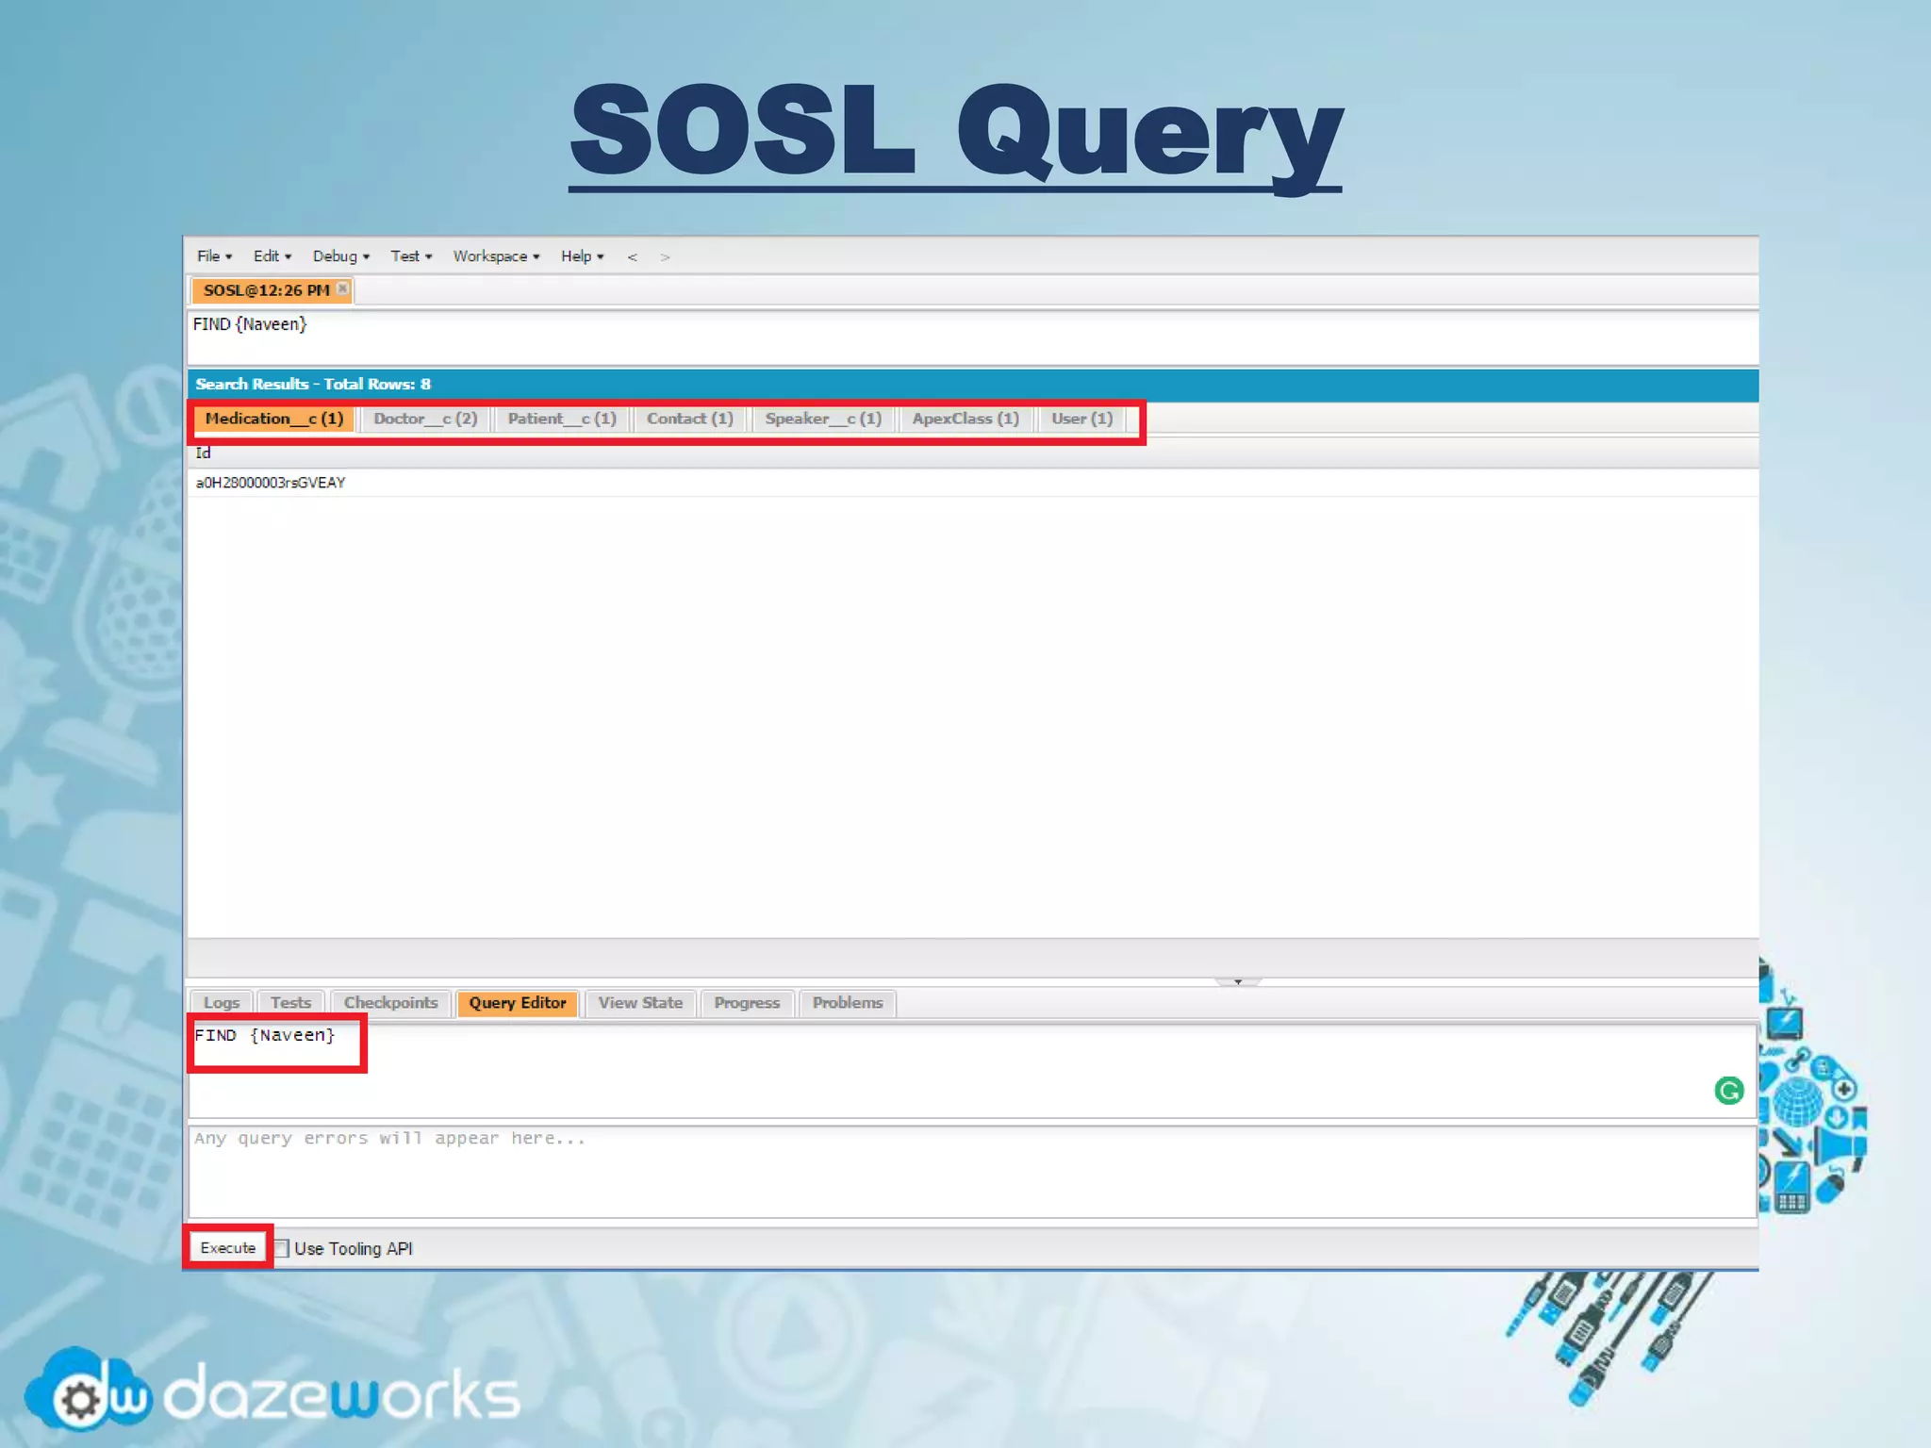The width and height of the screenshot is (1931, 1448).
Task: Switch to the Doctor__c (2) results tab
Action: point(425,419)
